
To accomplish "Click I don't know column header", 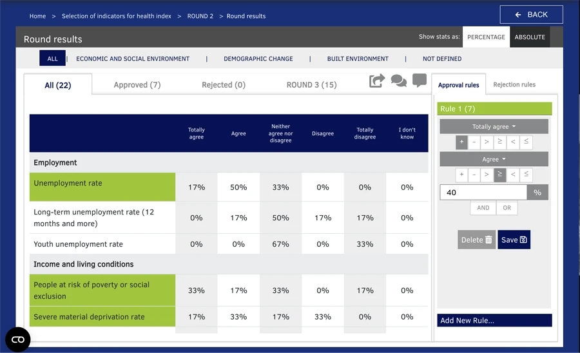I will coord(407,133).
